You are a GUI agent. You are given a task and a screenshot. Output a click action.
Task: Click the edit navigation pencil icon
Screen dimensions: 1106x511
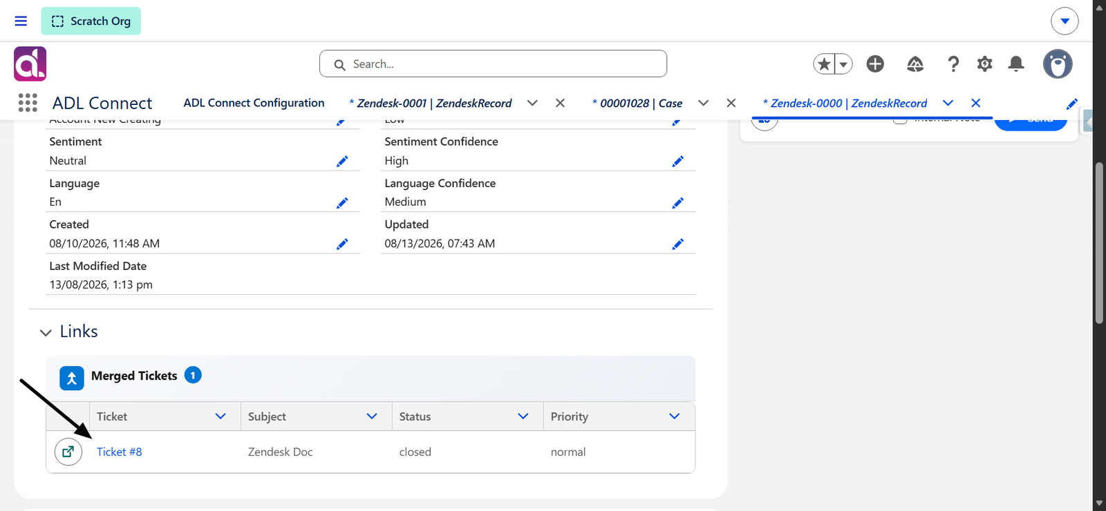[x=1072, y=104]
